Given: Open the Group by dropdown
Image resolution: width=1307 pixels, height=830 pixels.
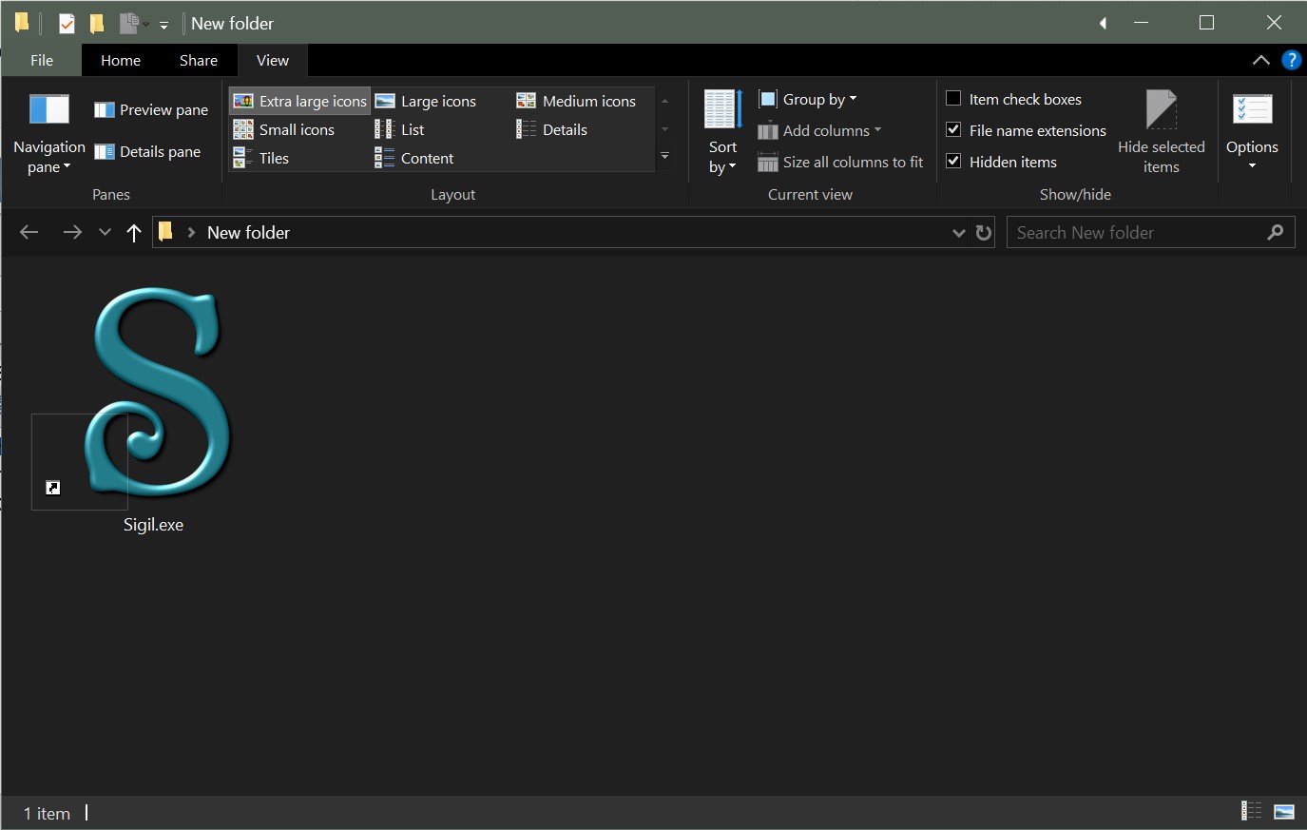Looking at the screenshot, I should (x=808, y=99).
